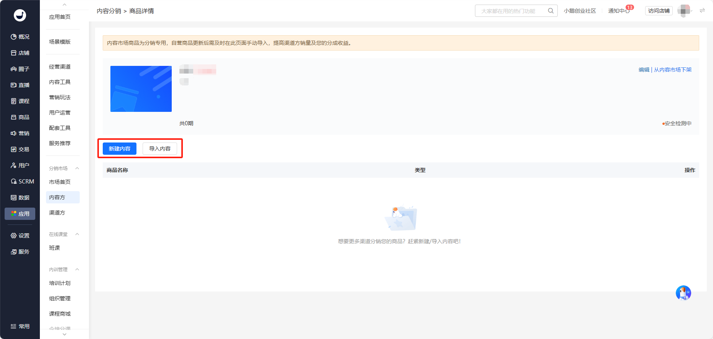This screenshot has height=339, width=713.
Task: Click the 导入内容 button
Action: tap(160, 149)
